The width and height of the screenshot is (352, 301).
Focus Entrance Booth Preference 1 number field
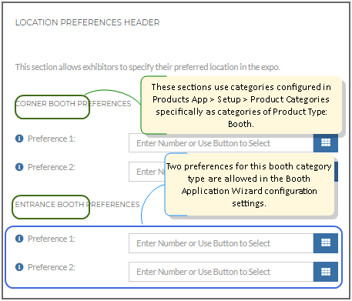coord(221,243)
